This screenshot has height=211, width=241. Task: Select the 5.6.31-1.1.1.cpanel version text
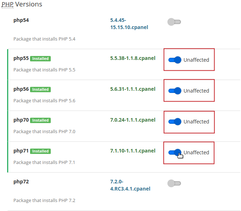pos(133,89)
